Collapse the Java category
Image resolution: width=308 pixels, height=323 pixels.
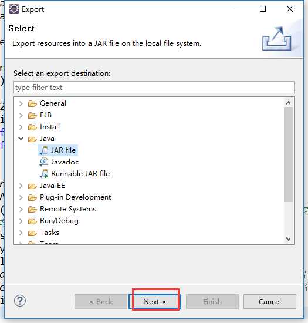[x=21, y=139]
